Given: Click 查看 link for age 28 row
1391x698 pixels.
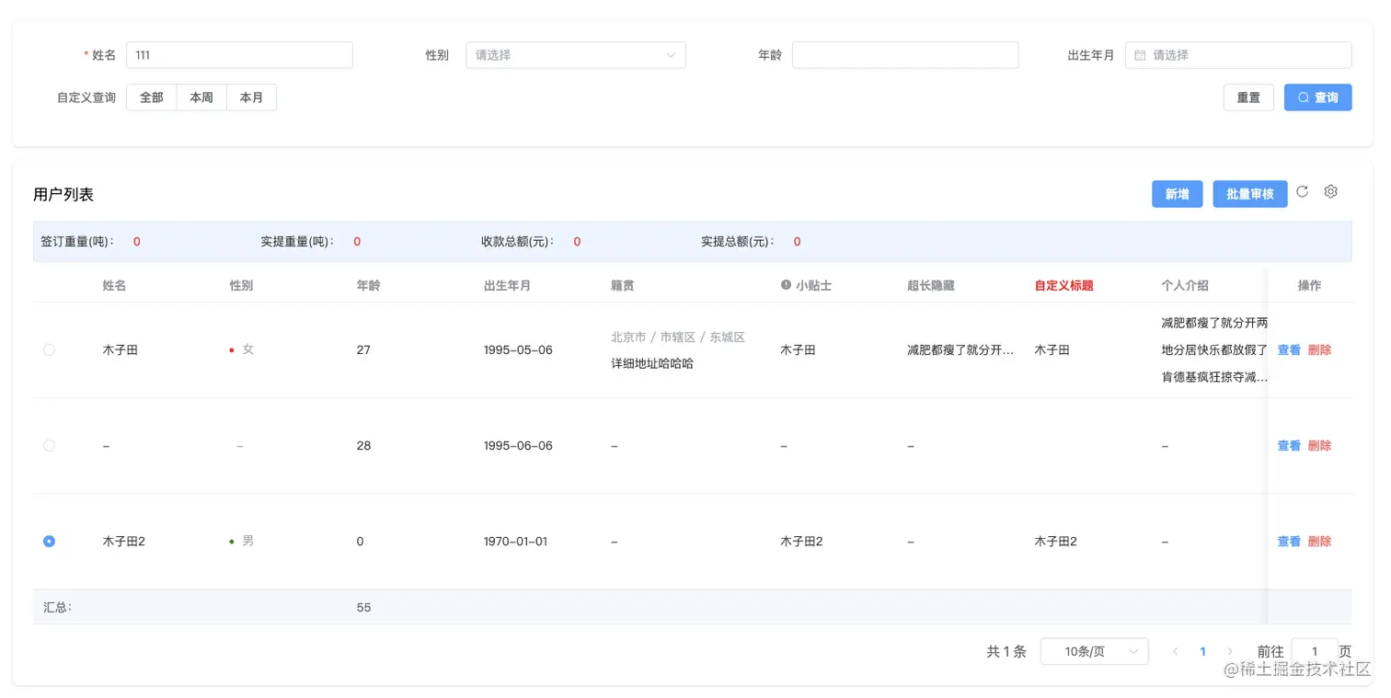Looking at the screenshot, I should point(1289,445).
